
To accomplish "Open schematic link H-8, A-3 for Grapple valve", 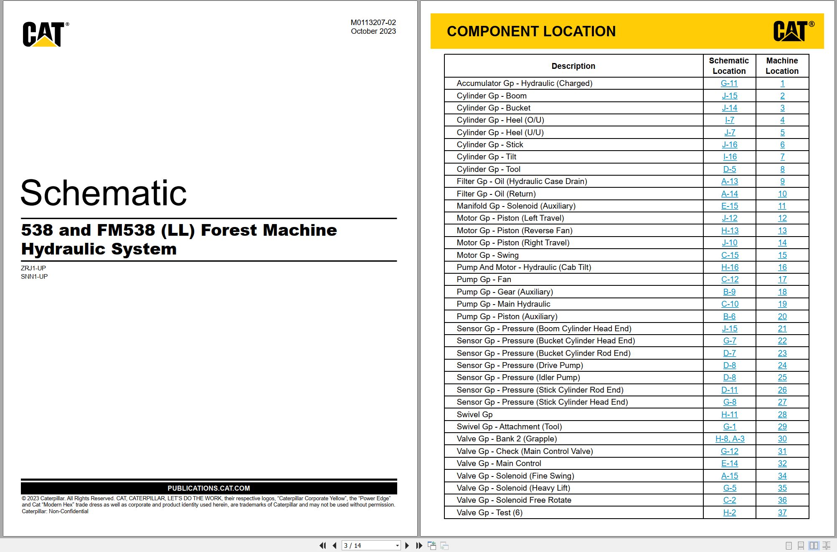I will (x=729, y=439).
